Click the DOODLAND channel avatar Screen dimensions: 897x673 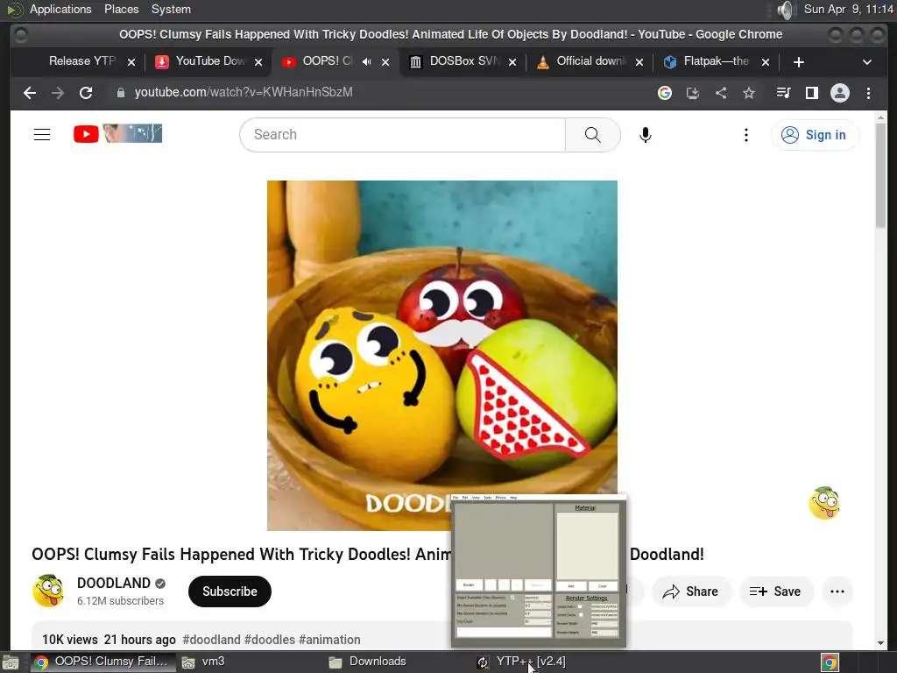(x=49, y=591)
